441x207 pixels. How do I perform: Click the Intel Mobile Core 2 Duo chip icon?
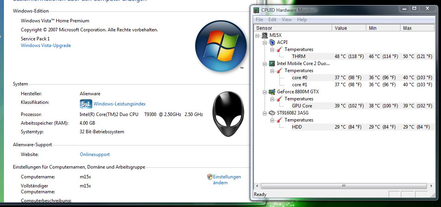point(272,64)
